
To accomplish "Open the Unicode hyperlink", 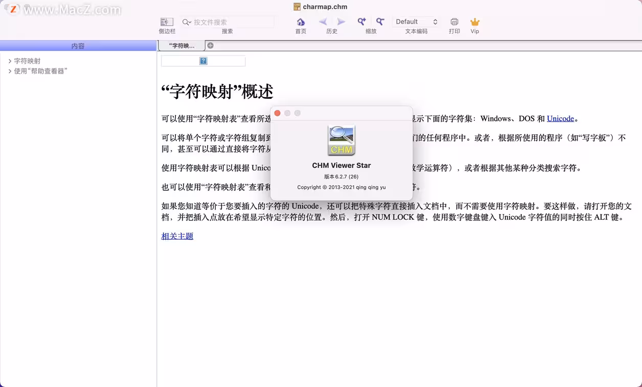I will tap(560, 118).
